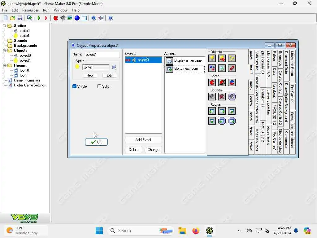The height and width of the screenshot is (238, 317).
Task: Create a sound with the speaker toolbar icon
Action: pyautogui.click(x=63, y=18)
